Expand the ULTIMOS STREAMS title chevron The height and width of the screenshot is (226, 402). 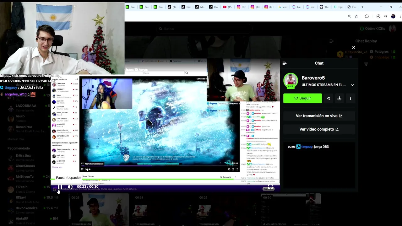click(352, 85)
